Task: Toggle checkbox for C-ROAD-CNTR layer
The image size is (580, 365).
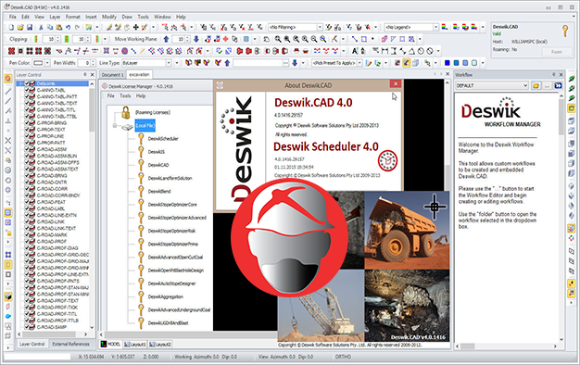Action: pos(27,182)
